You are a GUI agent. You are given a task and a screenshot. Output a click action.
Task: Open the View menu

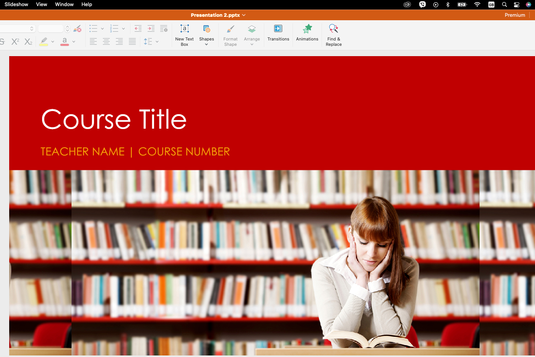click(x=41, y=4)
